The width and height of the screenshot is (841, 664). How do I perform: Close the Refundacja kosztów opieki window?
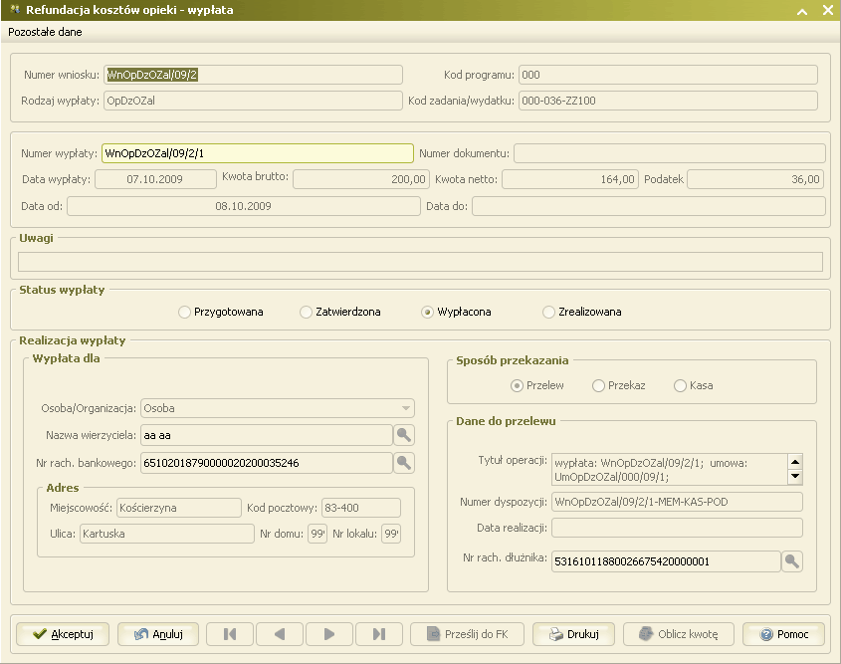click(828, 10)
